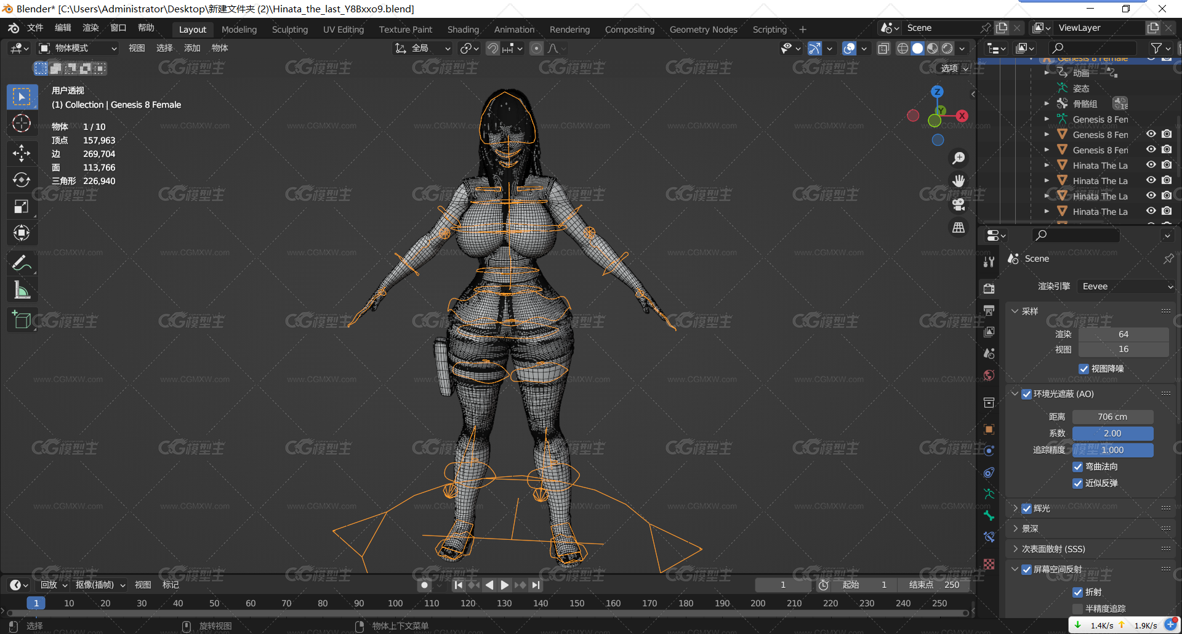The height and width of the screenshot is (634, 1182).
Task: Toggle X-ray display button
Action: 883,48
